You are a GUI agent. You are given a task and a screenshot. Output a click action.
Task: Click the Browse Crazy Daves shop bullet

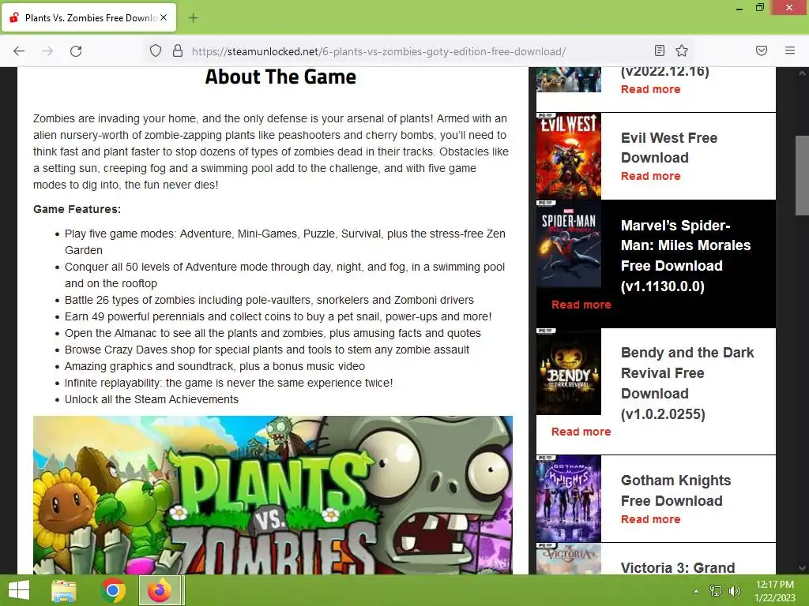click(267, 350)
